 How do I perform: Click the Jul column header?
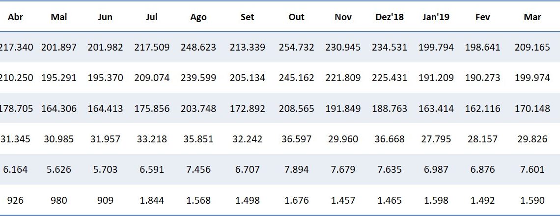coord(152,17)
